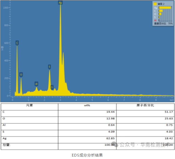
Task: Click the 重量百分比 70% legend text
Action: [163, 24]
